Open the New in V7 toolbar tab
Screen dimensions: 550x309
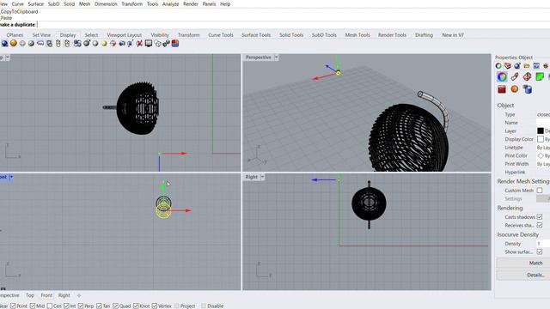pyautogui.click(x=453, y=35)
